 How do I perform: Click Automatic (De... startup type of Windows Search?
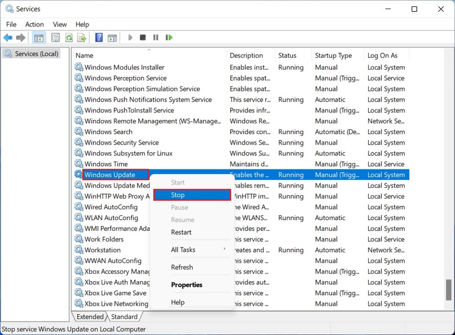[x=338, y=132]
